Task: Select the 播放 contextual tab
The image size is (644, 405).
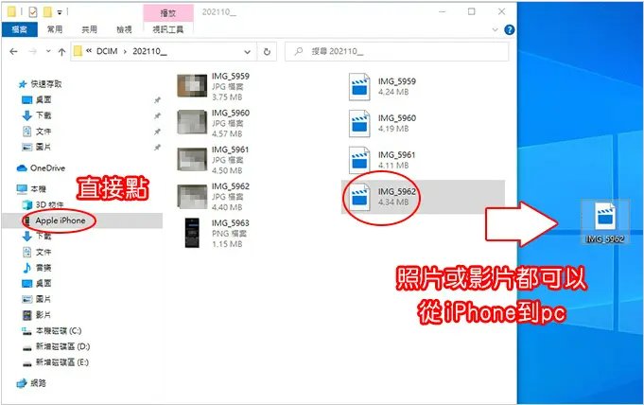Action: pos(168,13)
